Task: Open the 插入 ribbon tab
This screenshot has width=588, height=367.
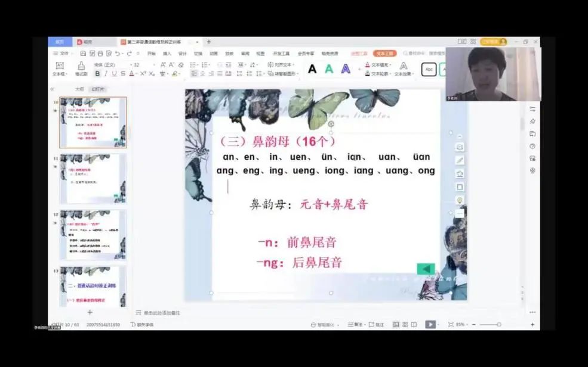Action: click(167, 54)
